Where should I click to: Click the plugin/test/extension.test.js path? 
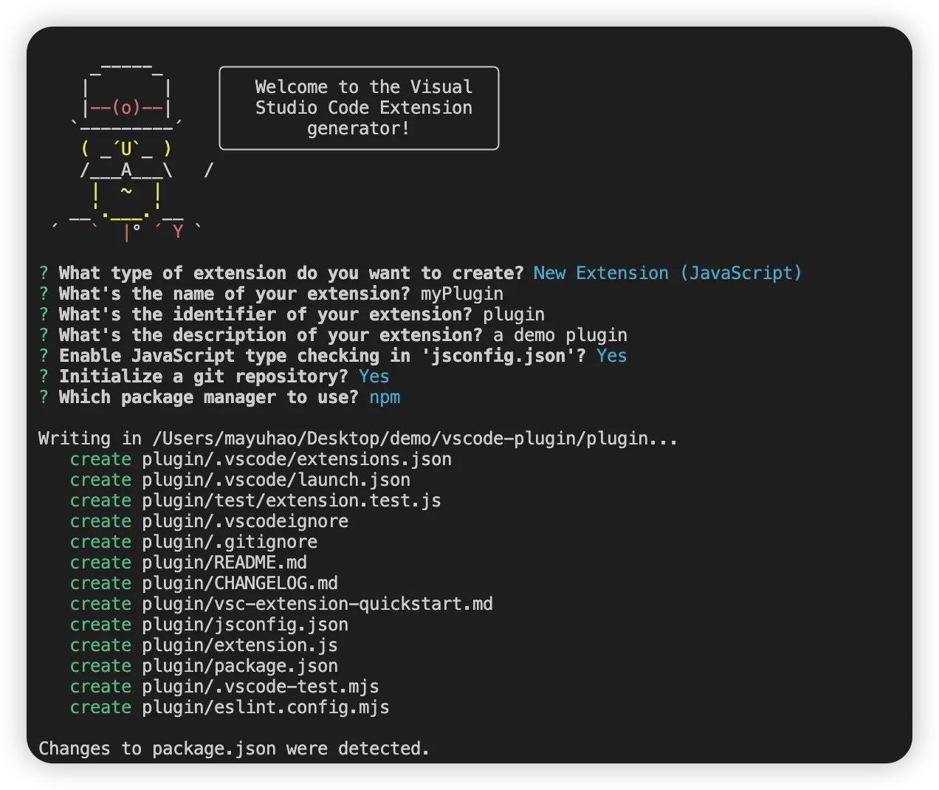[292, 501]
